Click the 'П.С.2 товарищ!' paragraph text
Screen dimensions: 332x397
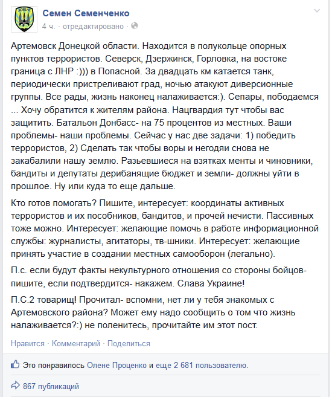(153, 312)
